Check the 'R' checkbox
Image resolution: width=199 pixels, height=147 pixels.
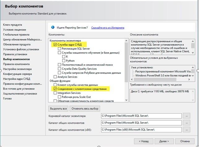(63, 57)
